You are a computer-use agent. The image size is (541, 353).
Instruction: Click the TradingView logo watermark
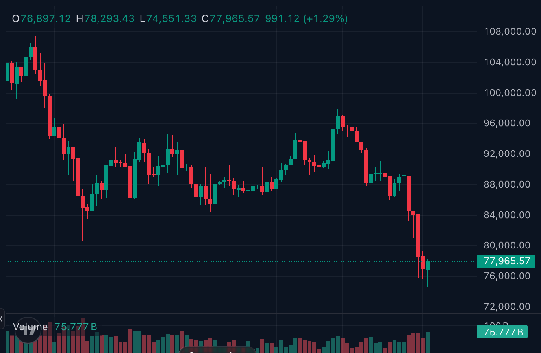[x=28, y=330]
